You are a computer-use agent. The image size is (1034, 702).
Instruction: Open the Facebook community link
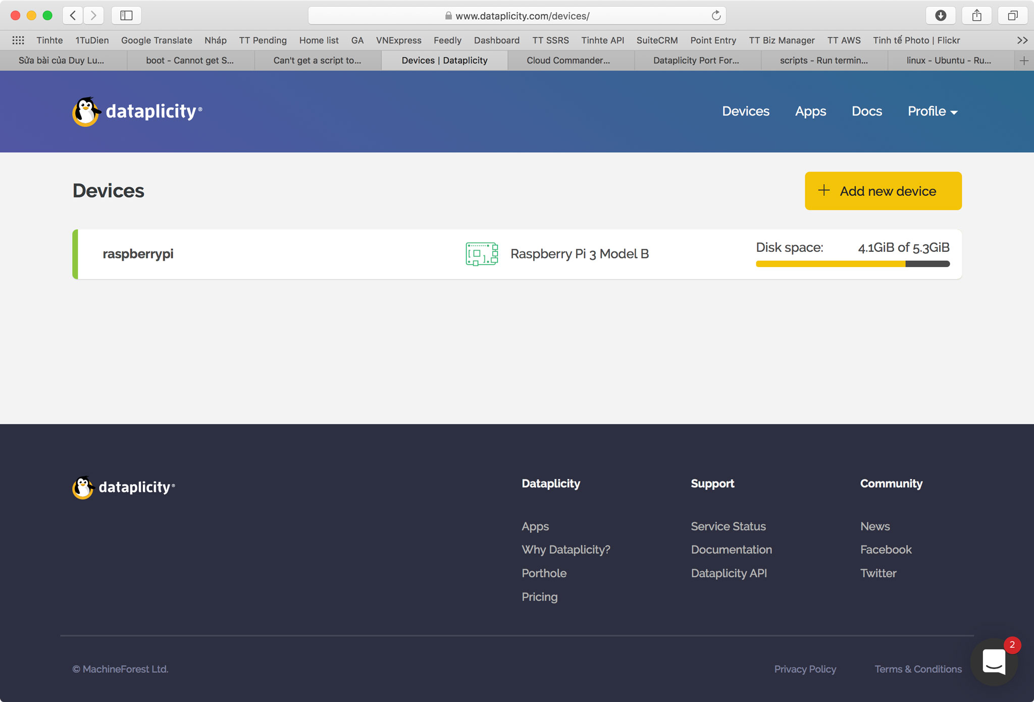click(886, 550)
